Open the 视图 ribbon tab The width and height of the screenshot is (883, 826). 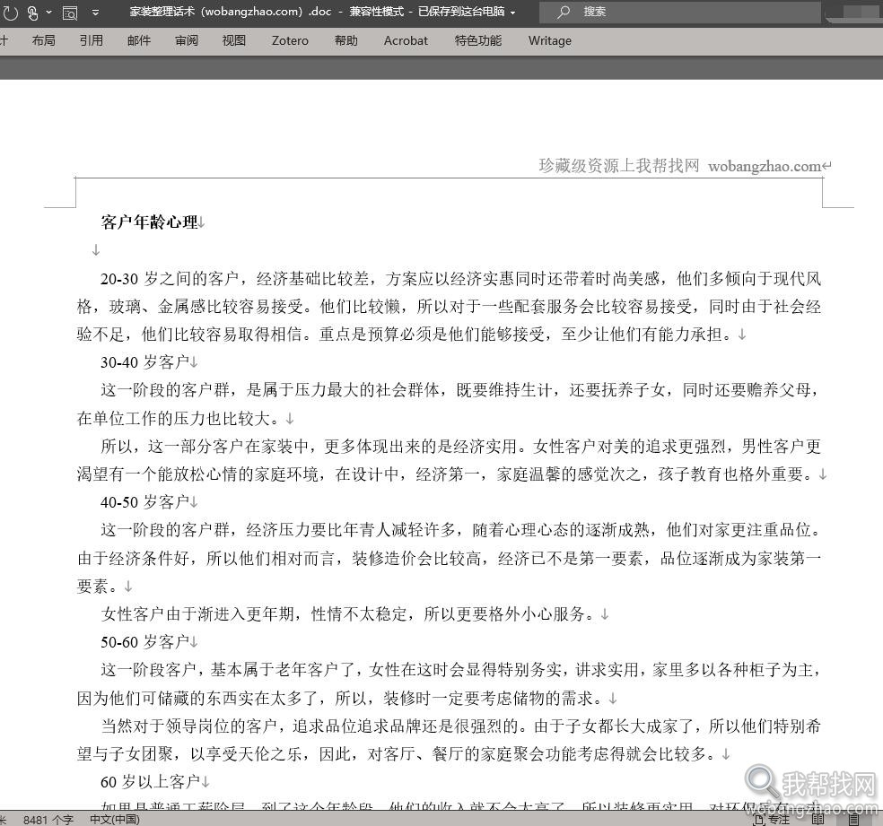233,40
